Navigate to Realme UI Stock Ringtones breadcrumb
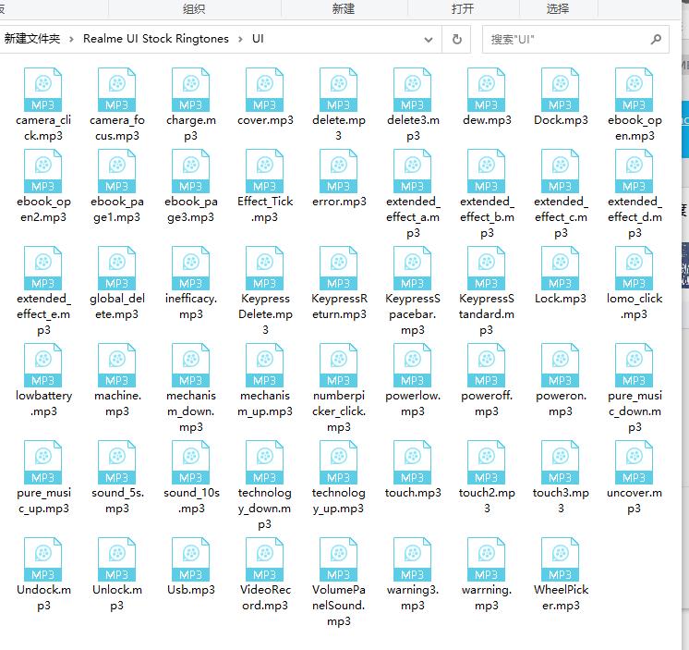This screenshot has height=650, width=689. [156, 39]
